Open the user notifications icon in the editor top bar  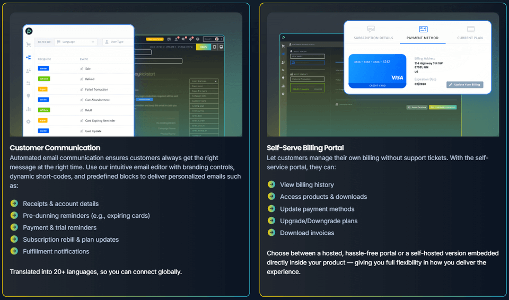[176, 39]
